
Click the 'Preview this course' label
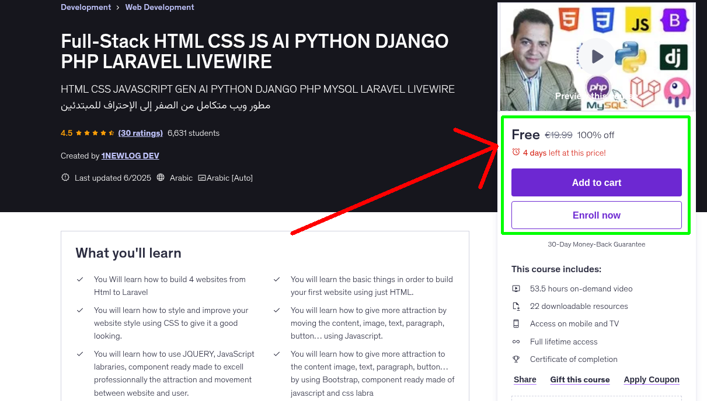coord(597,96)
